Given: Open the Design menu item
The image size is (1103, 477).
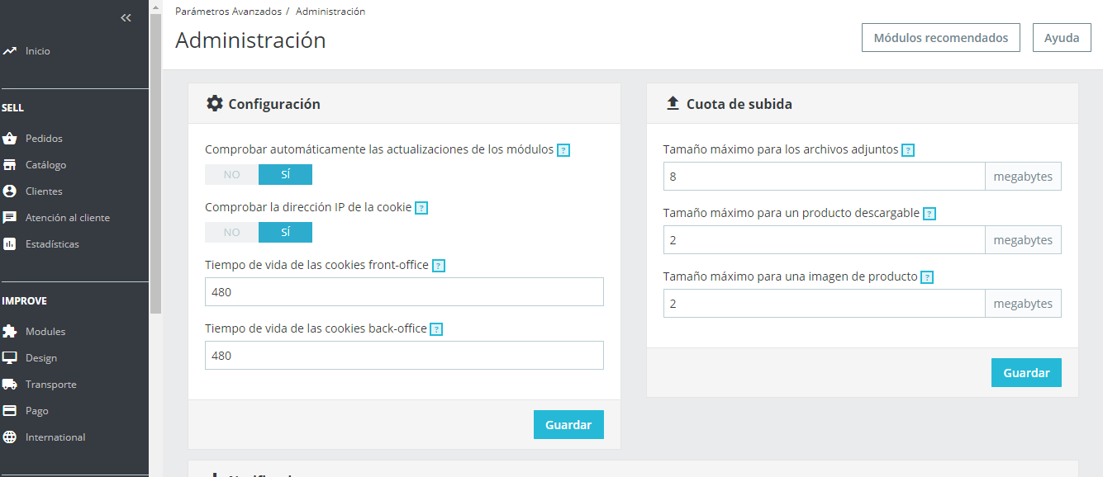Looking at the screenshot, I should coord(41,358).
